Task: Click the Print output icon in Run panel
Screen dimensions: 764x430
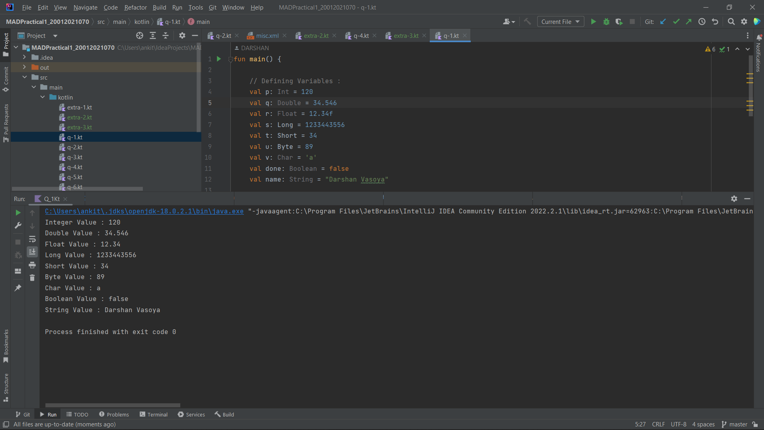Action: tap(32, 265)
